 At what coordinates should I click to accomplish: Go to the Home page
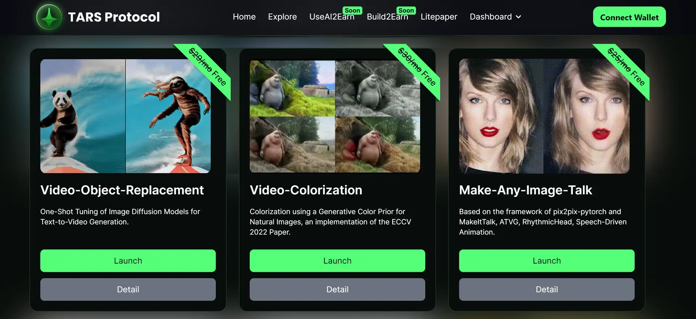pyautogui.click(x=244, y=17)
